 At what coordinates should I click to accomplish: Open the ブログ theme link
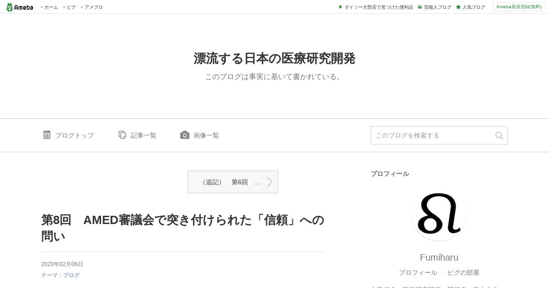click(71, 275)
